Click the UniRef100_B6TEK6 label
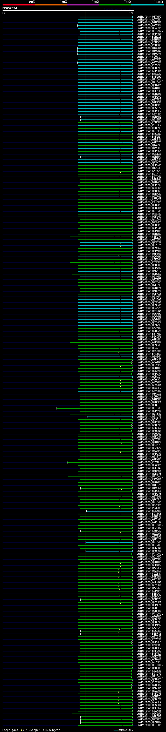 coord(149,725)
